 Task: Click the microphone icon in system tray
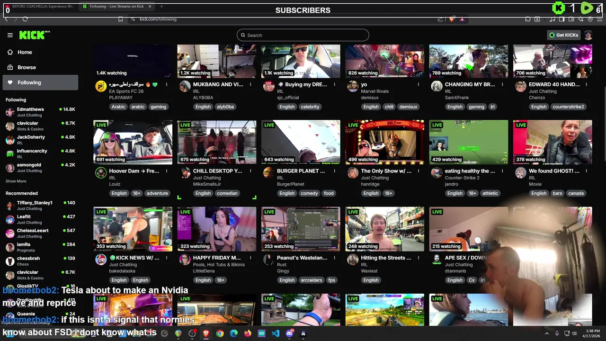click(557, 333)
